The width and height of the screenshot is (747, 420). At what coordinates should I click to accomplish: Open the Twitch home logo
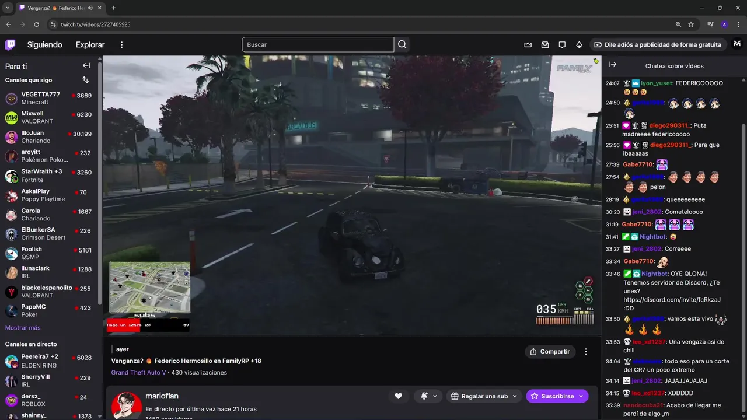11,45
